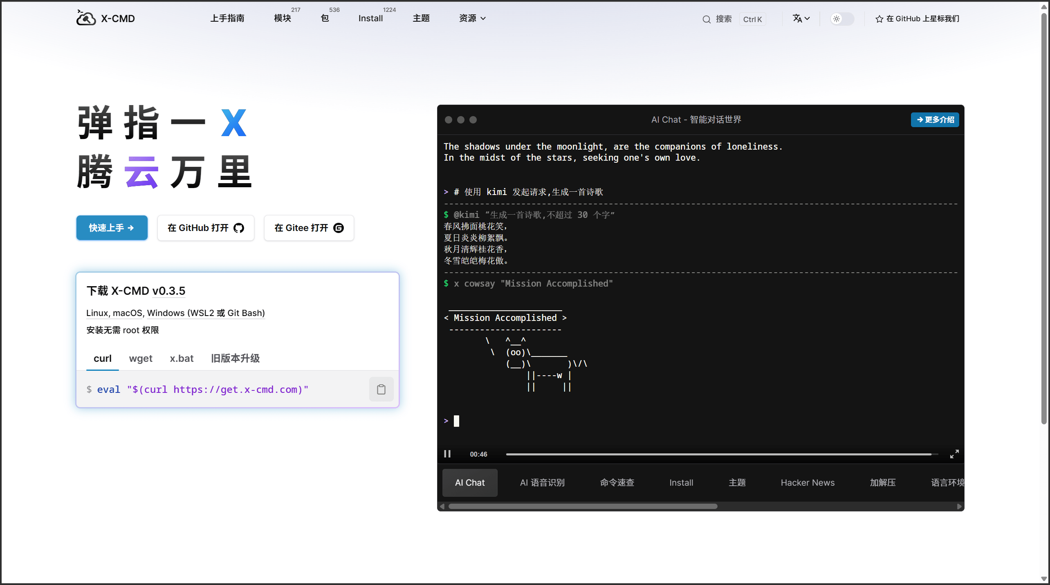Star us on GitHub link

pyautogui.click(x=917, y=19)
